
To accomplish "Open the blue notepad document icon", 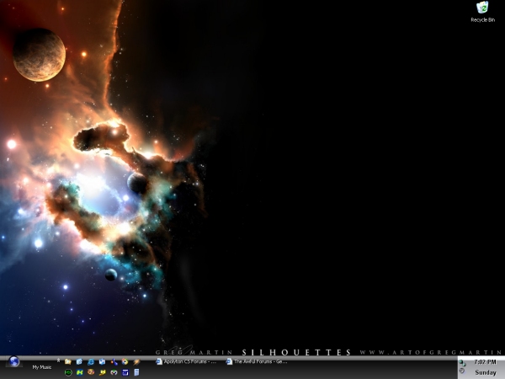I will tap(136, 372).
